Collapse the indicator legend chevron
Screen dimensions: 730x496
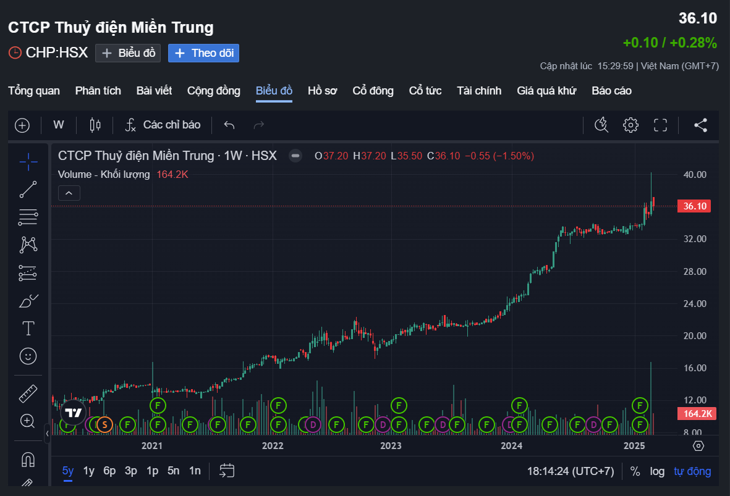(69, 193)
